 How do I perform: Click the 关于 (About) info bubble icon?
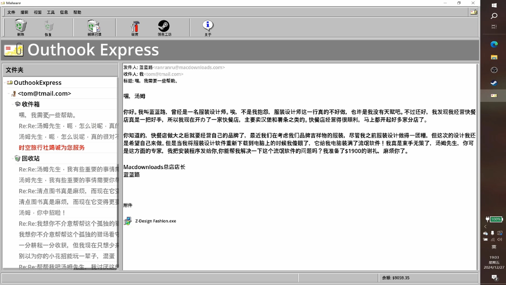coord(208,26)
